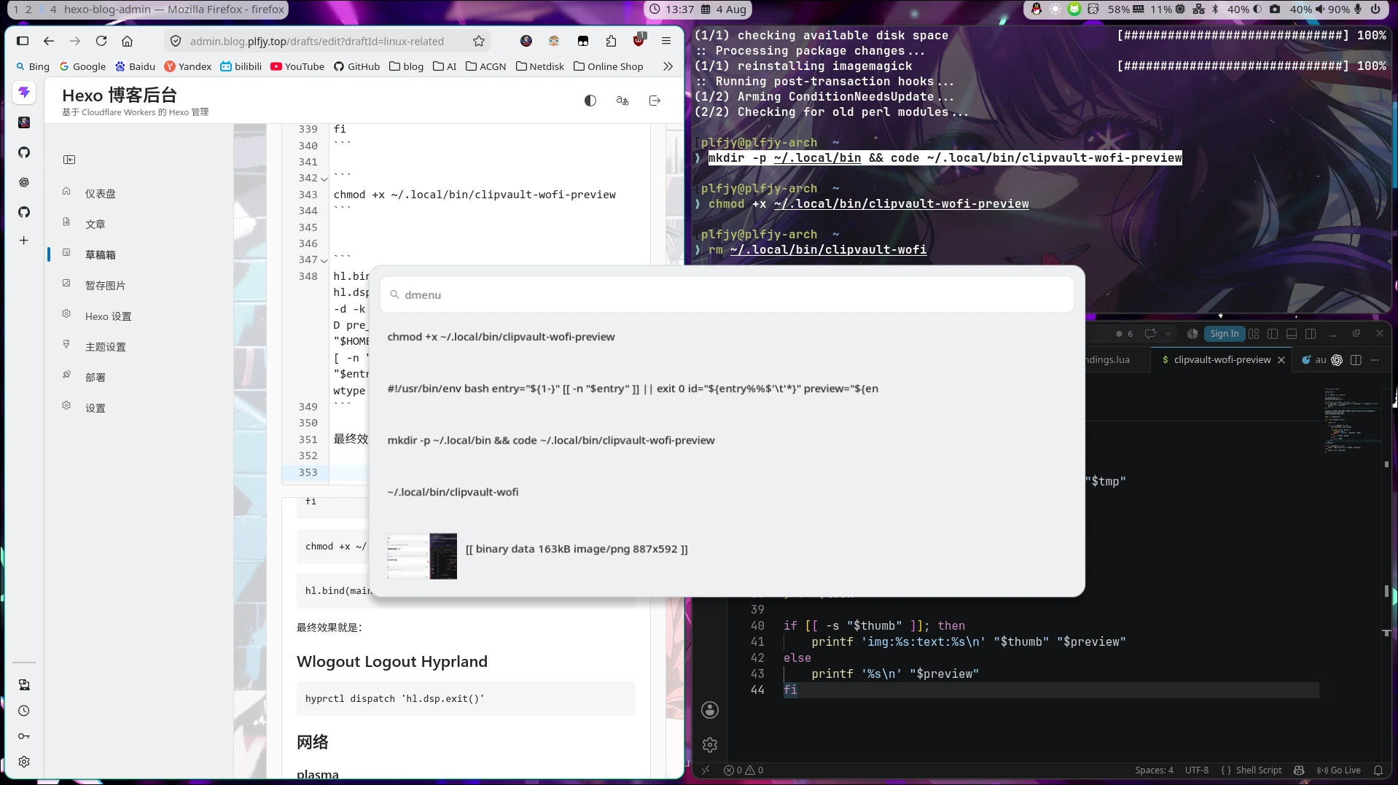Expand the ACGN bookmarks folder

[486, 66]
